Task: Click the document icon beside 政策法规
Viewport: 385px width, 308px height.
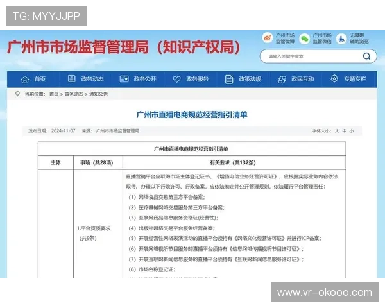Action: click(229, 80)
